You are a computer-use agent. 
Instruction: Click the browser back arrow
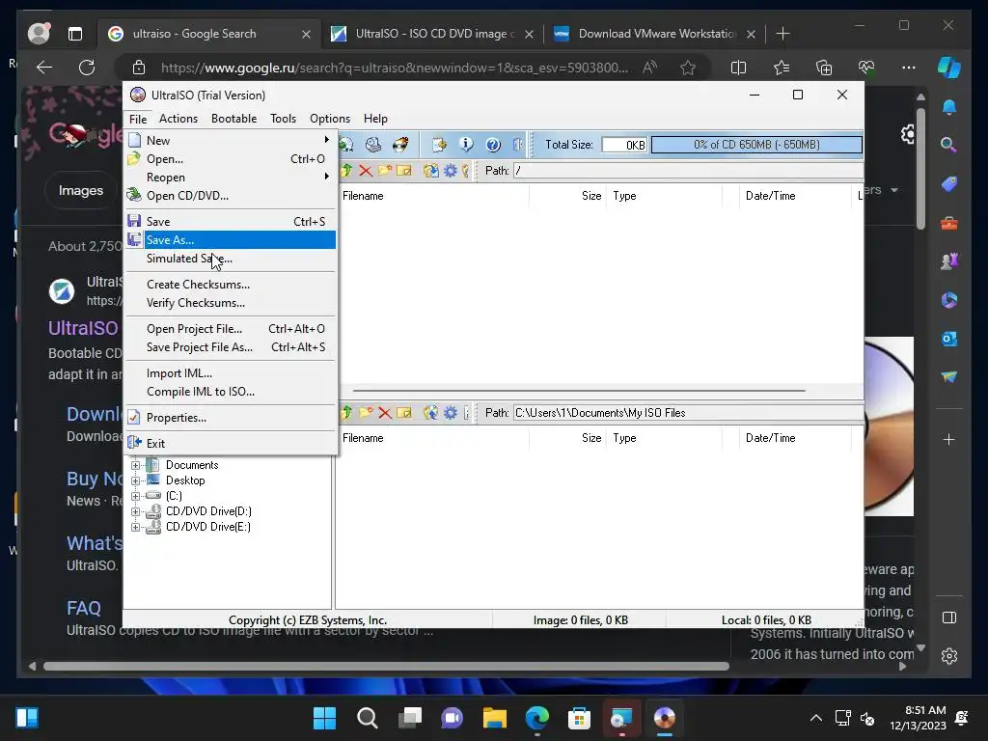44,68
